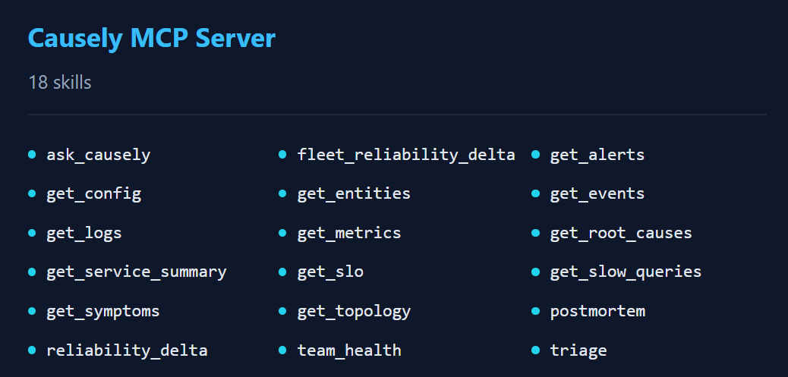Open the get_slow_queries skill
Viewport: 788px width, 377px height.
(x=626, y=272)
